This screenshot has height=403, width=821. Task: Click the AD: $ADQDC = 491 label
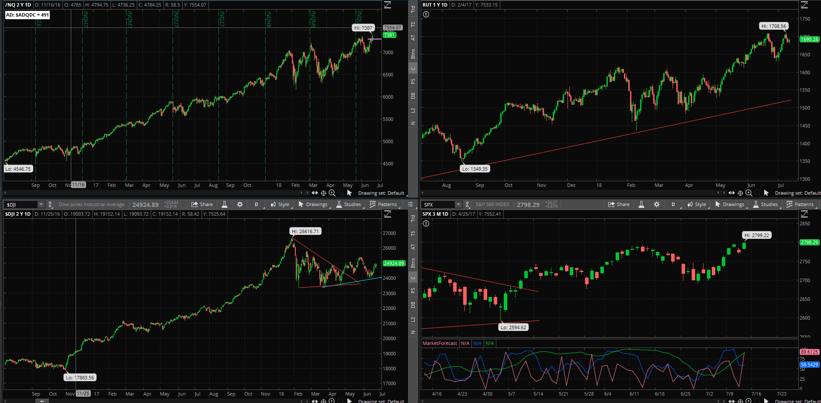tap(27, 15)
